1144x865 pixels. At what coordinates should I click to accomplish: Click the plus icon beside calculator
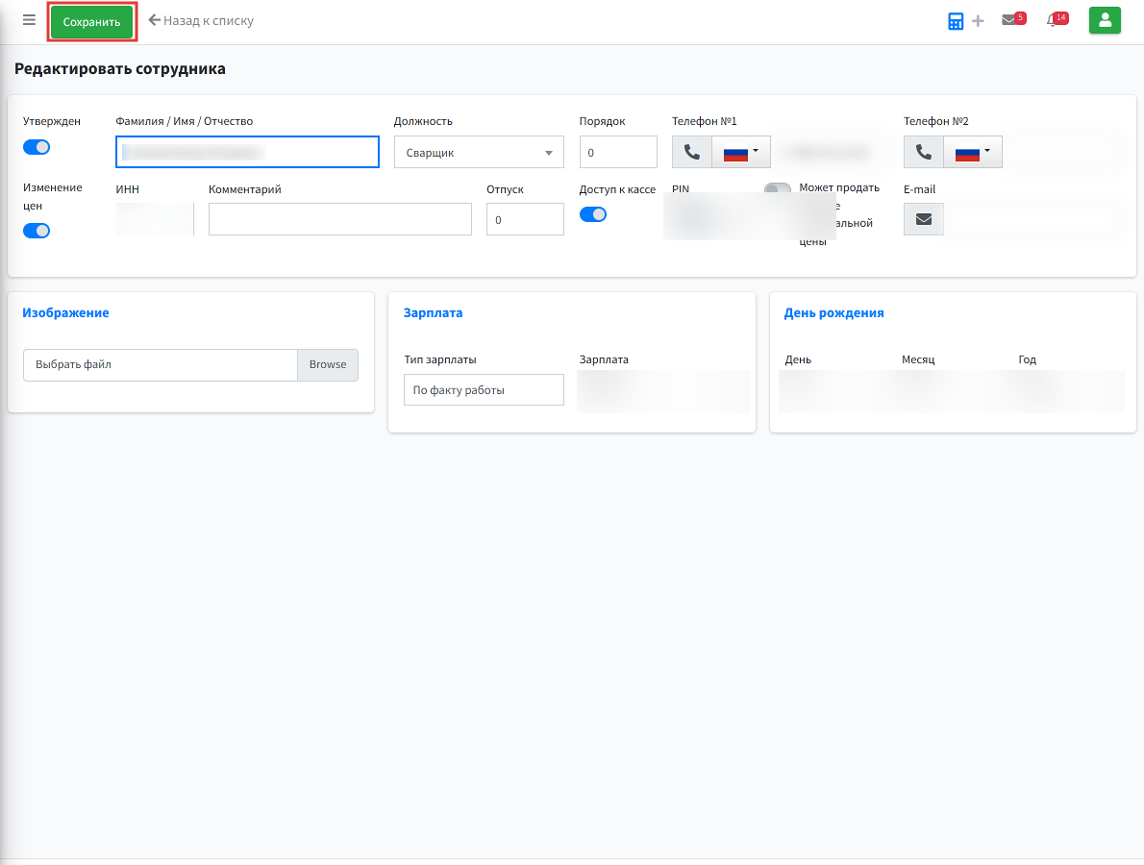click(x=978, y=21)
